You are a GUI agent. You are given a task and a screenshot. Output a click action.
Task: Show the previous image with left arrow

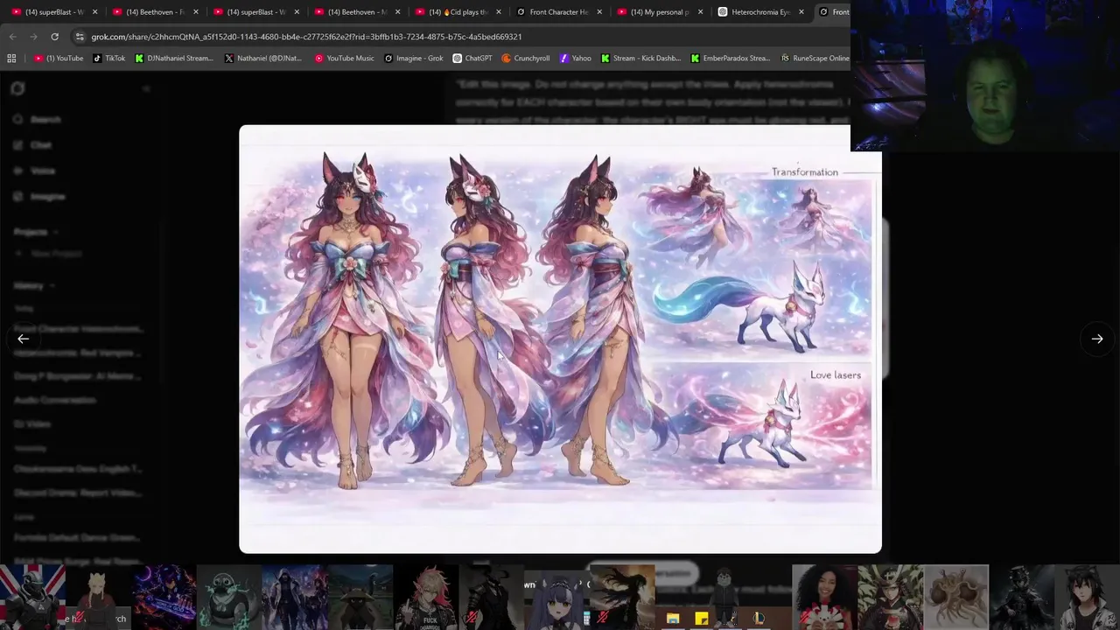pos(24,339)
